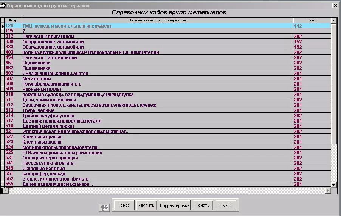Select code cell 522

13,136
